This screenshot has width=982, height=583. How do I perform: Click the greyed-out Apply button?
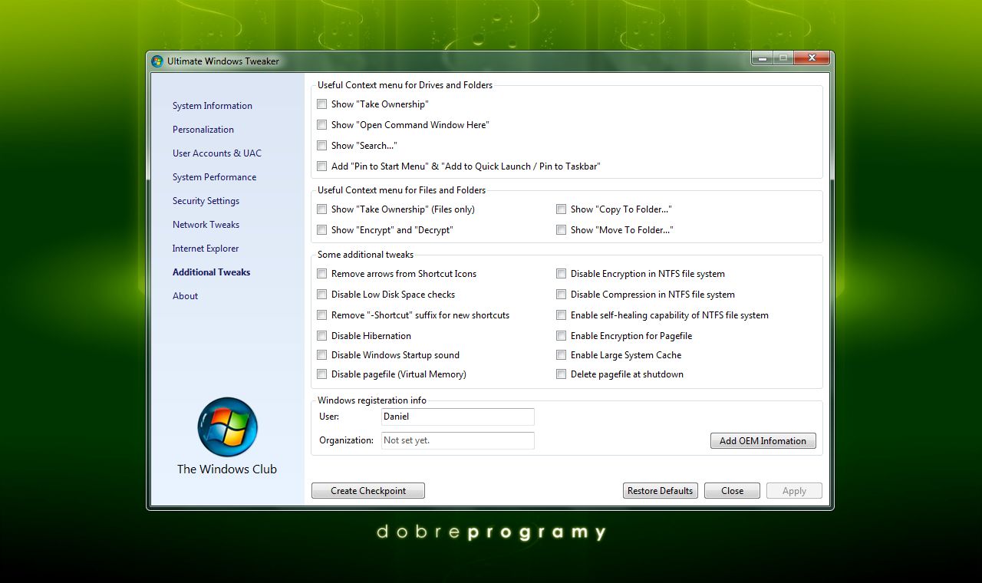tap(794, 491)
